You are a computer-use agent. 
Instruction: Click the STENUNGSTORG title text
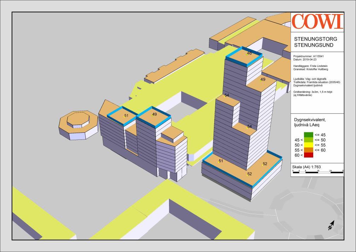coord(316,39)
